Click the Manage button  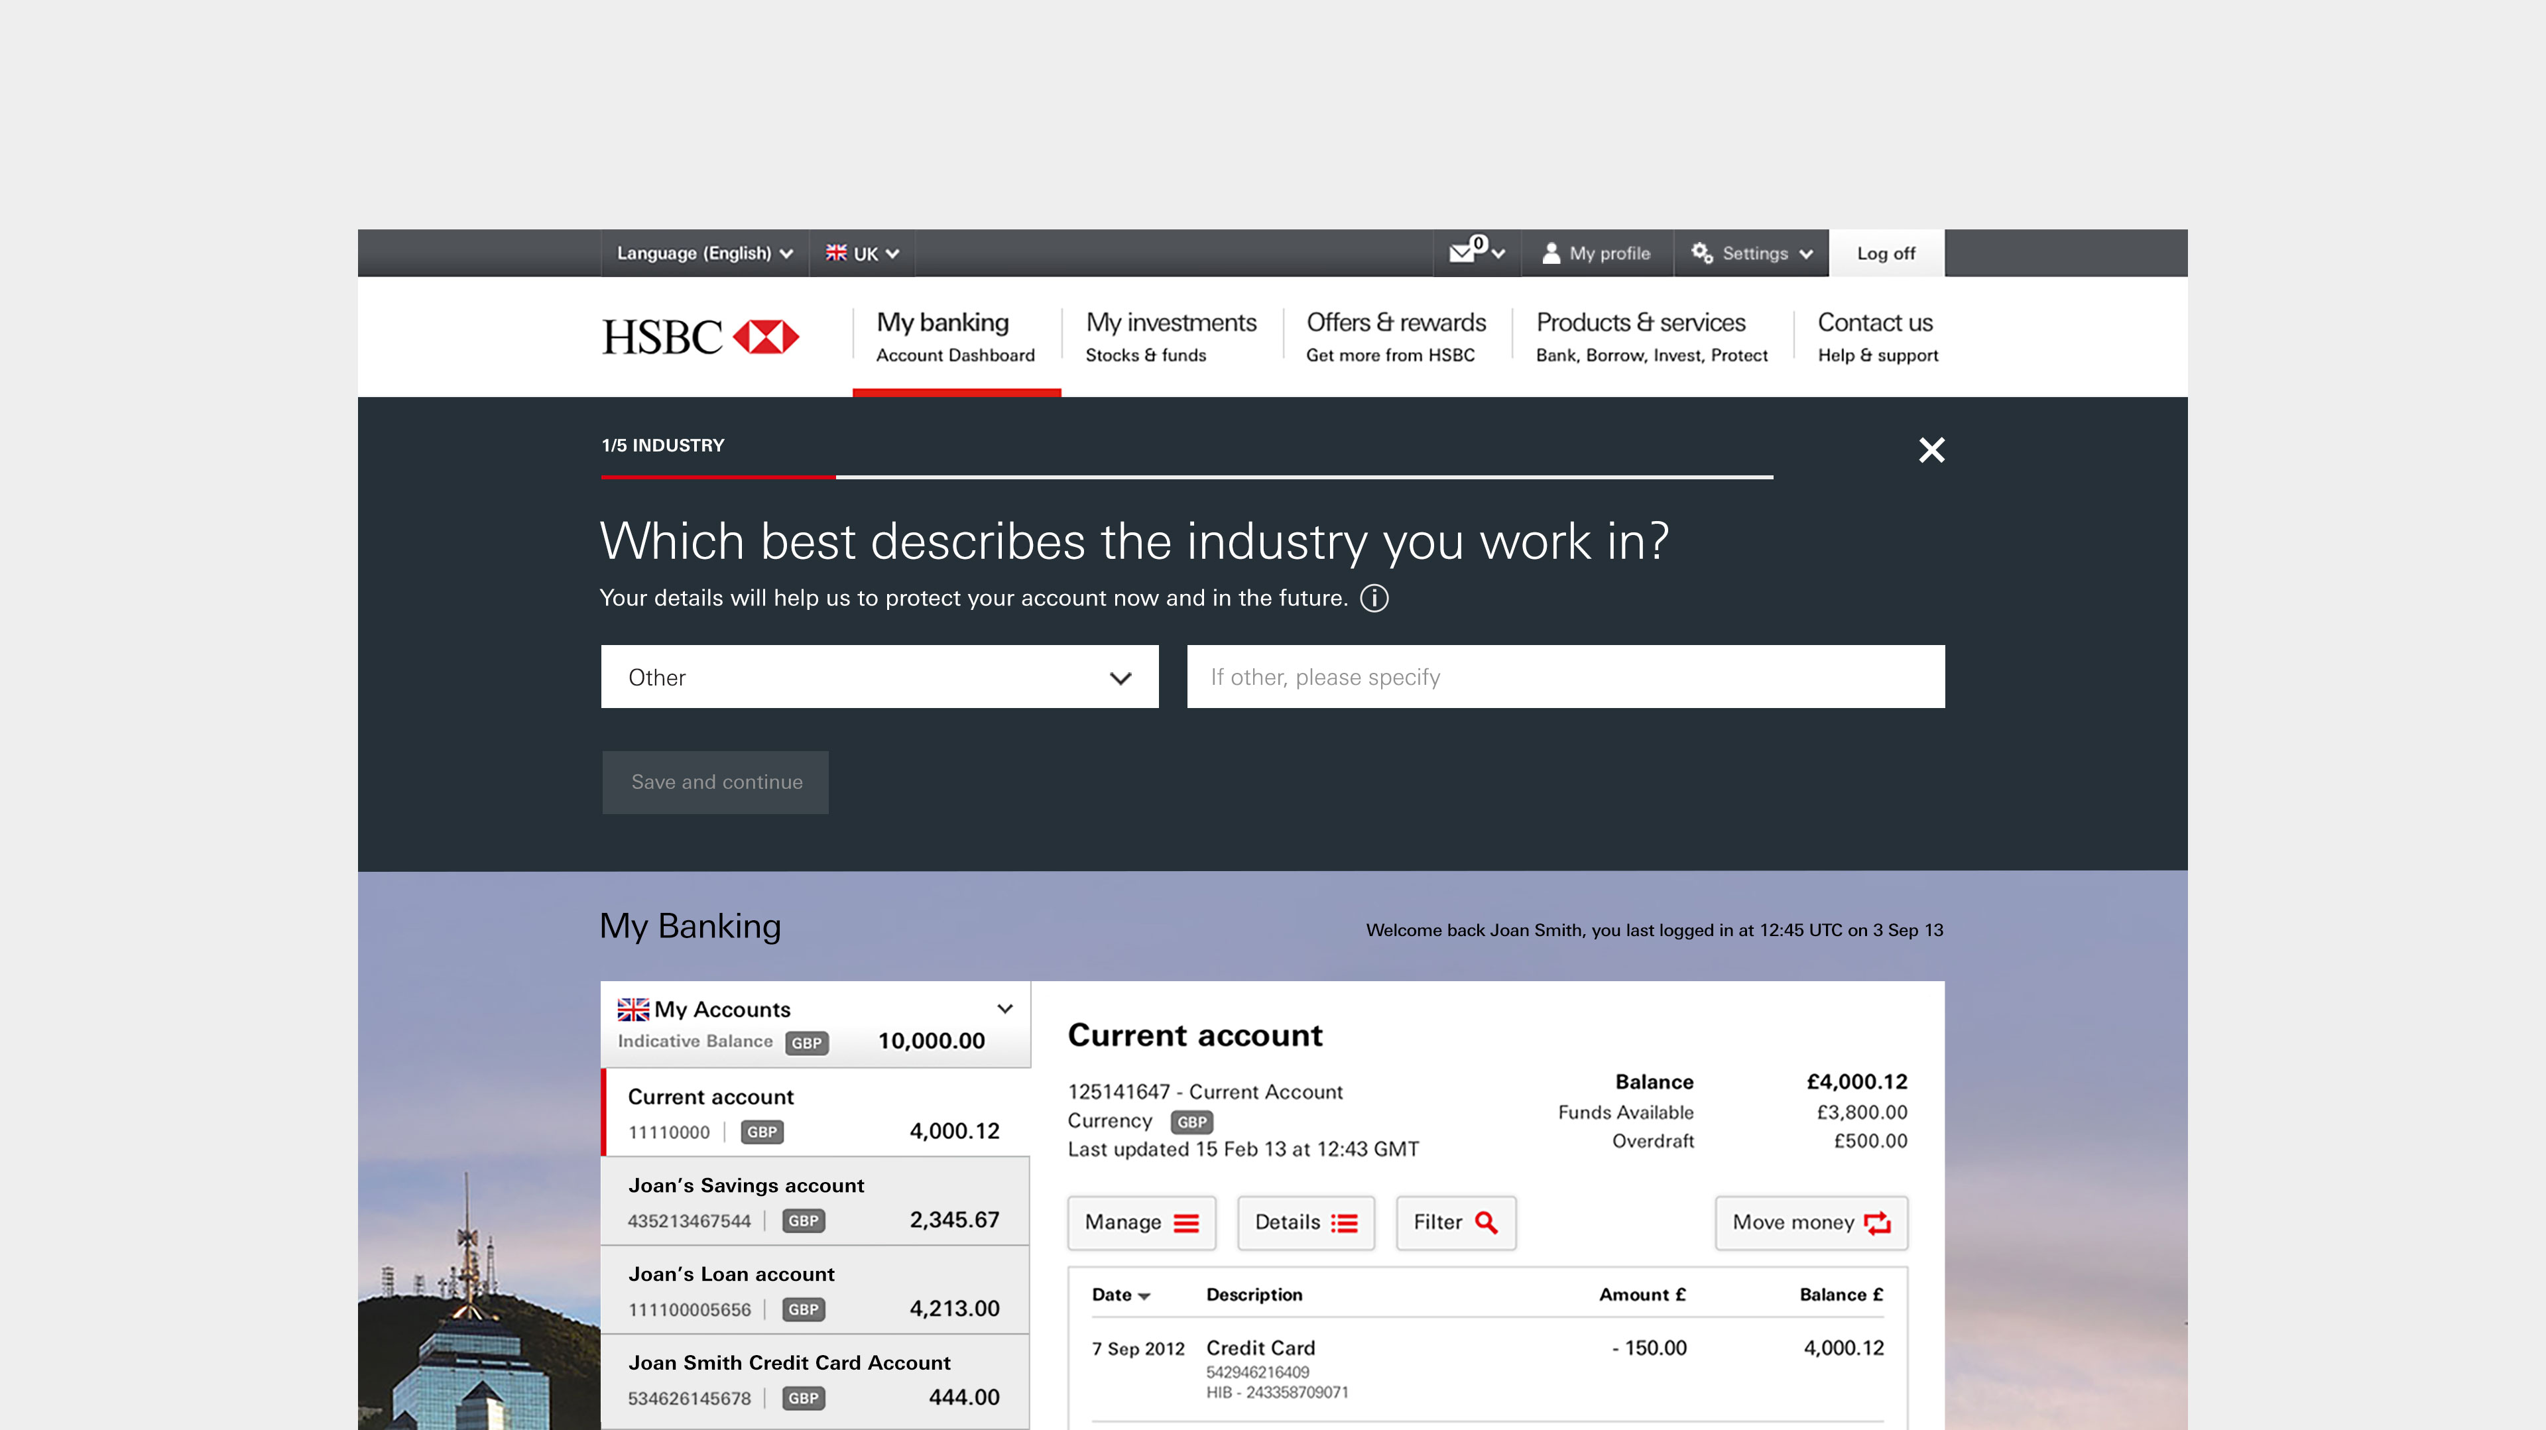[x=1142, y=1222]
